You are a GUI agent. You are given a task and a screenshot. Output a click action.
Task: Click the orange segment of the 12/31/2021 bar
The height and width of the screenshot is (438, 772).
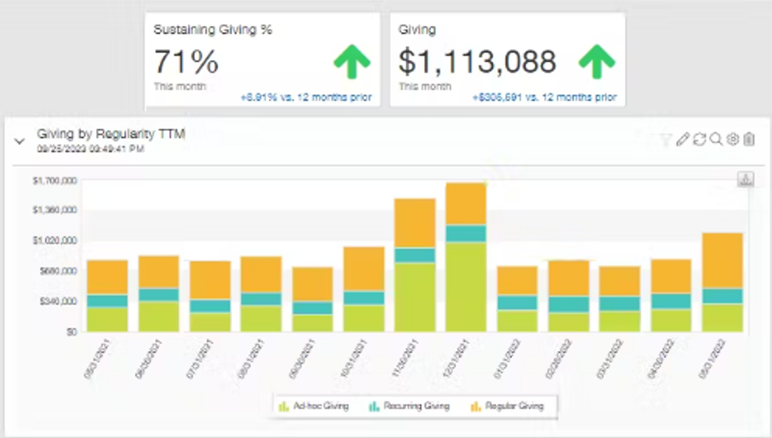point(466,204)
